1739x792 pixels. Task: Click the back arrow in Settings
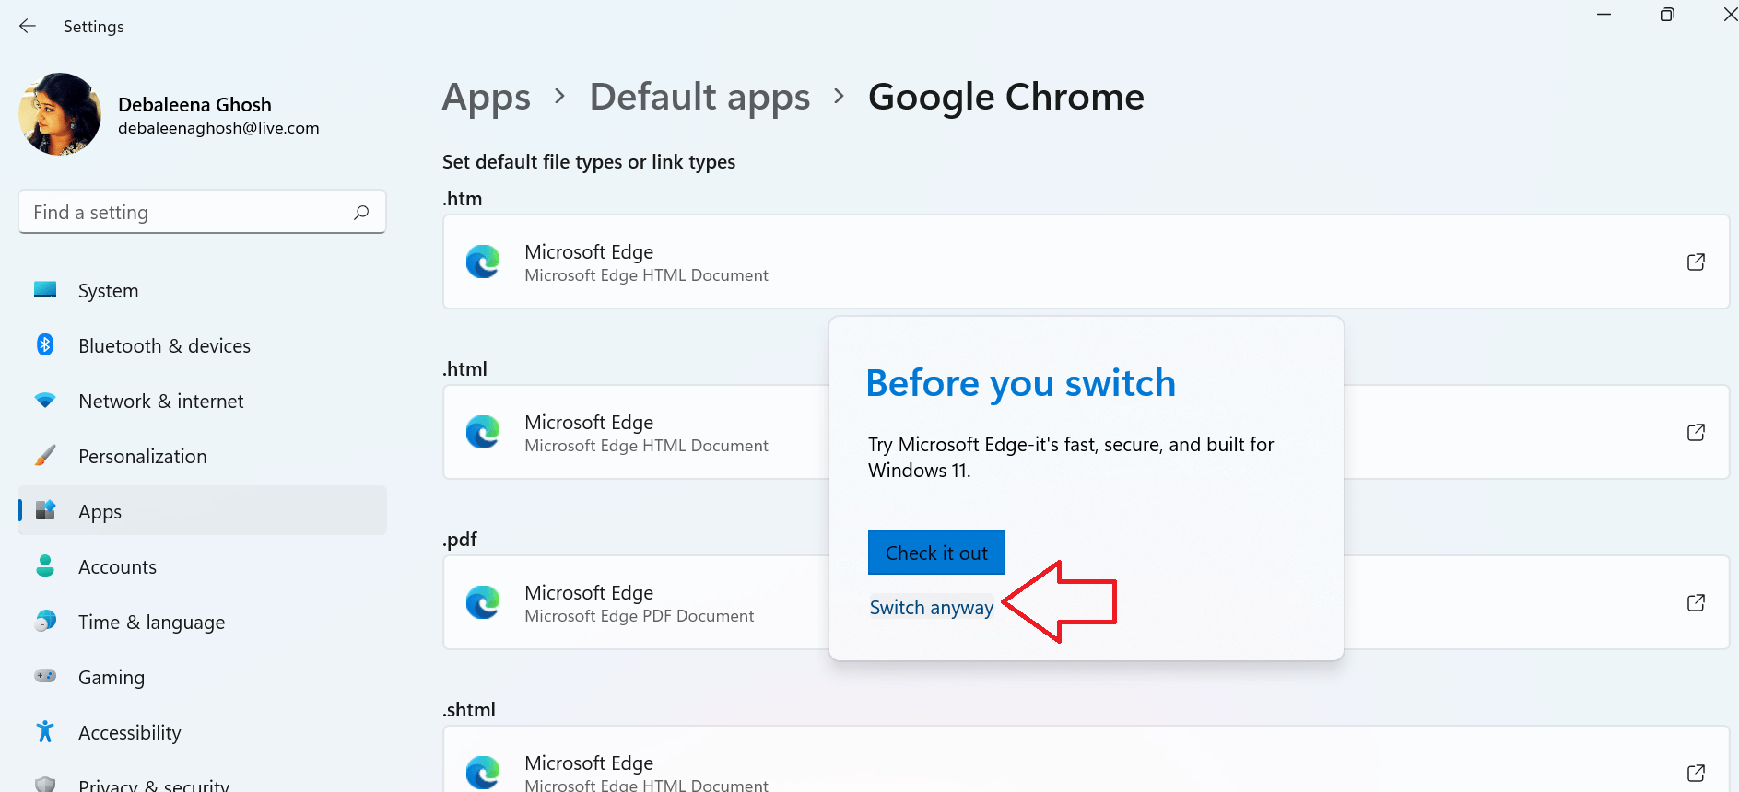click(x=28, y=27)
